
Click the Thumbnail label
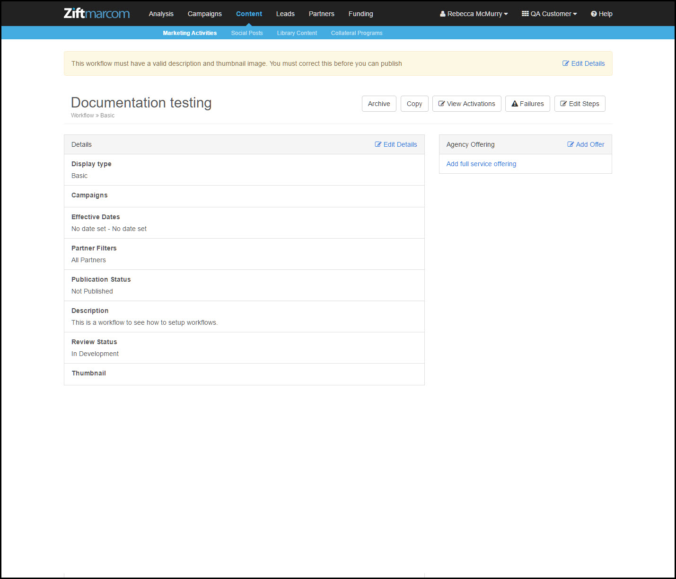88,373
